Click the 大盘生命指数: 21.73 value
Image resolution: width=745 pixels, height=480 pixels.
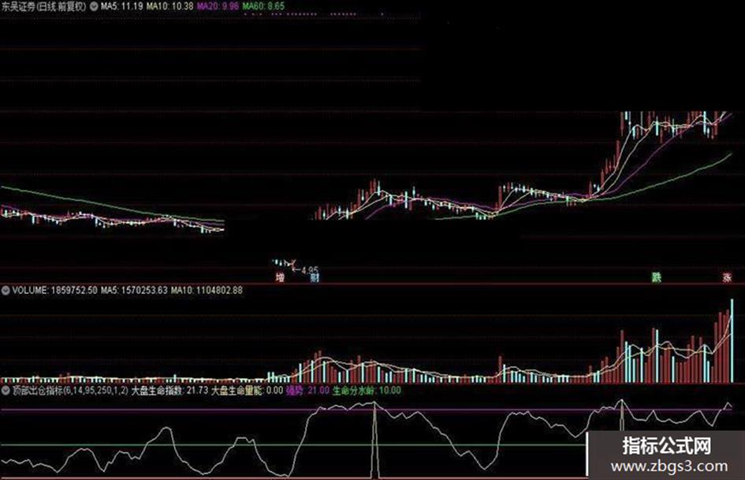[x=169, y=391]
